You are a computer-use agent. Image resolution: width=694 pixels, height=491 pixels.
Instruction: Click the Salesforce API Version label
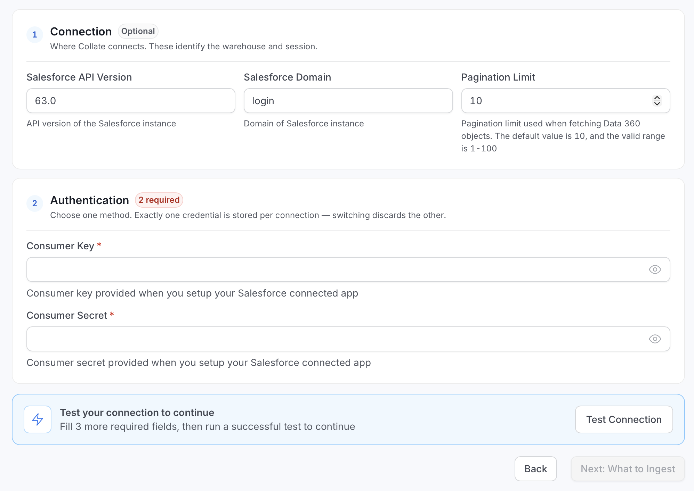click(x=79, y=77)
